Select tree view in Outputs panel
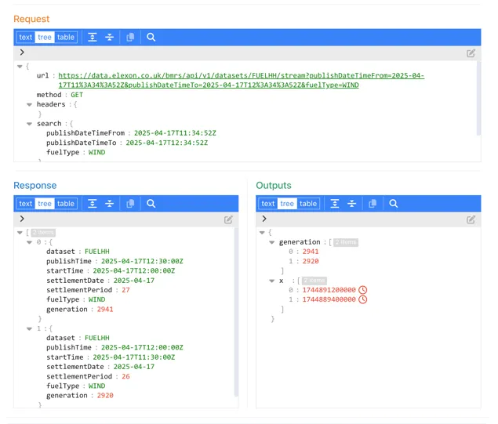This screenshot has height=424, width=498. click(287, 204)
